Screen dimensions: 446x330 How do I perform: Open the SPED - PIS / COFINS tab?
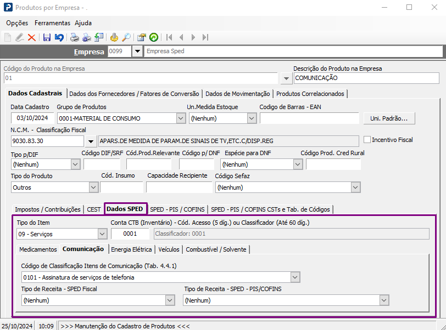178,209
